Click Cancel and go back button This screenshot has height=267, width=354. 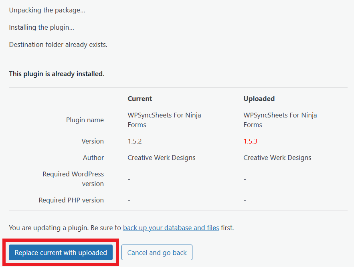pyautogui.click(x=157, y=252)
